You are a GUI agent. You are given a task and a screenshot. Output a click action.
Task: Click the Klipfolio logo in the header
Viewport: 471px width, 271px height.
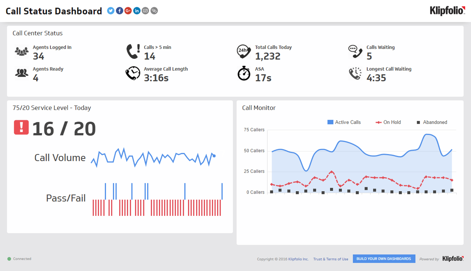(x=447, y=11)
